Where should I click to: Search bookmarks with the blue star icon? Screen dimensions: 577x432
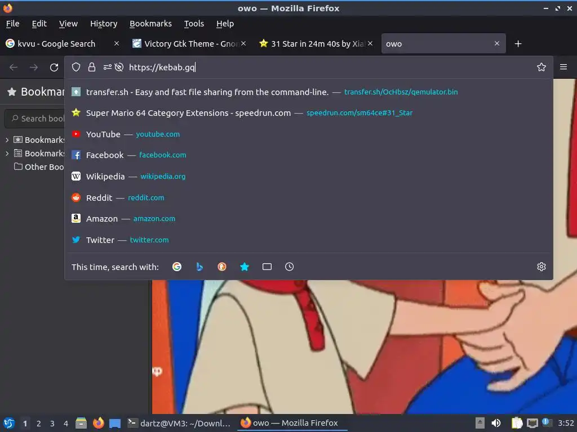tap(245, 267)
